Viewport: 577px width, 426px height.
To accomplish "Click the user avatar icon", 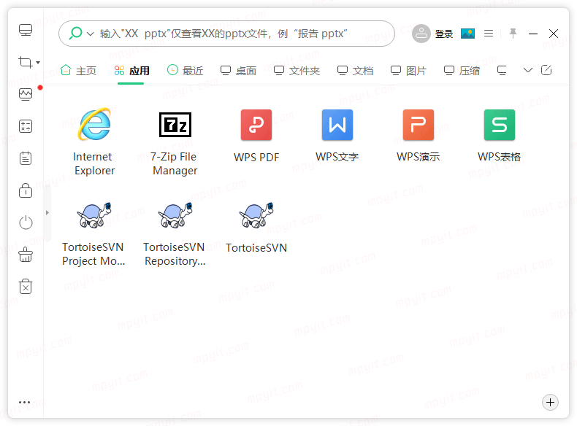I will [x=421, y=34].
